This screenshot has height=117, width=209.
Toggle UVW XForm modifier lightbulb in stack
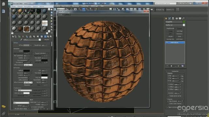point(167,43)
